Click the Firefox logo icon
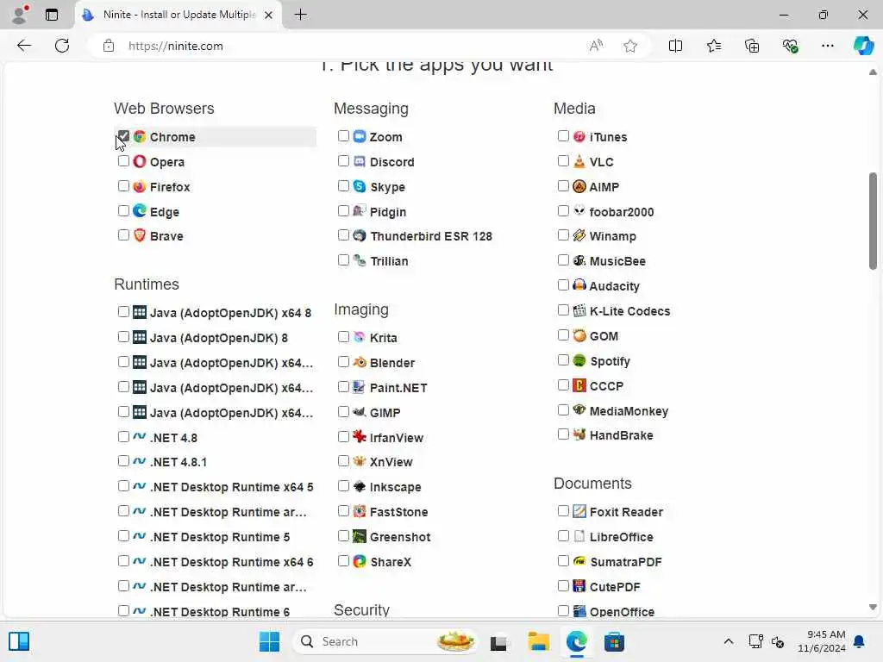 [140, 186]
